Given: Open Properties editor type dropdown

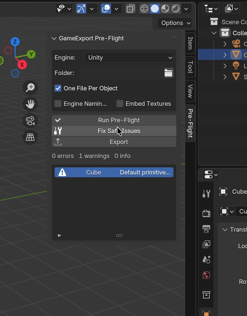Looking at the screenshot, I should click(211, 174).
